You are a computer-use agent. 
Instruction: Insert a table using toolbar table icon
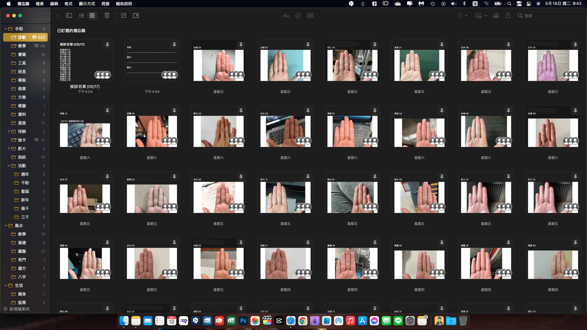pyautogui.click(x=310, y=16)
